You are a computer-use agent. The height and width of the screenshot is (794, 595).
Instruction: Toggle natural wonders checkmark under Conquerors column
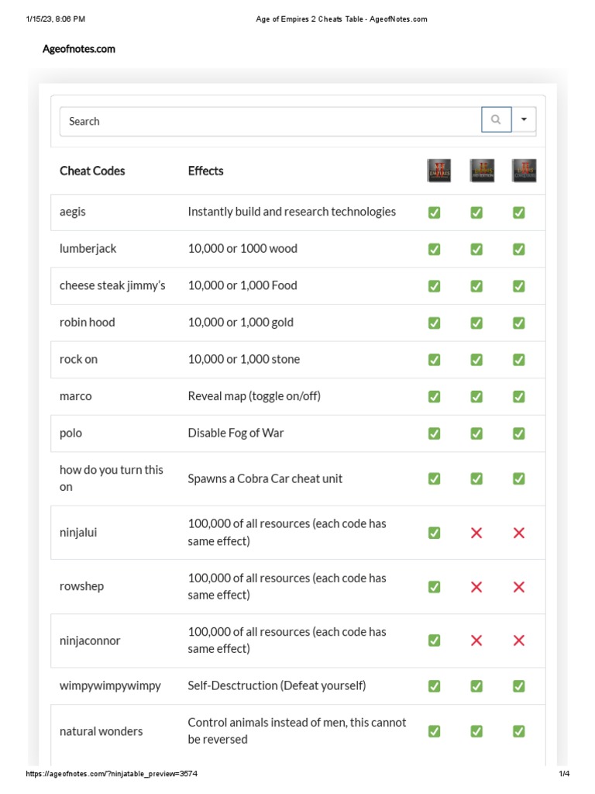[519, 731]
